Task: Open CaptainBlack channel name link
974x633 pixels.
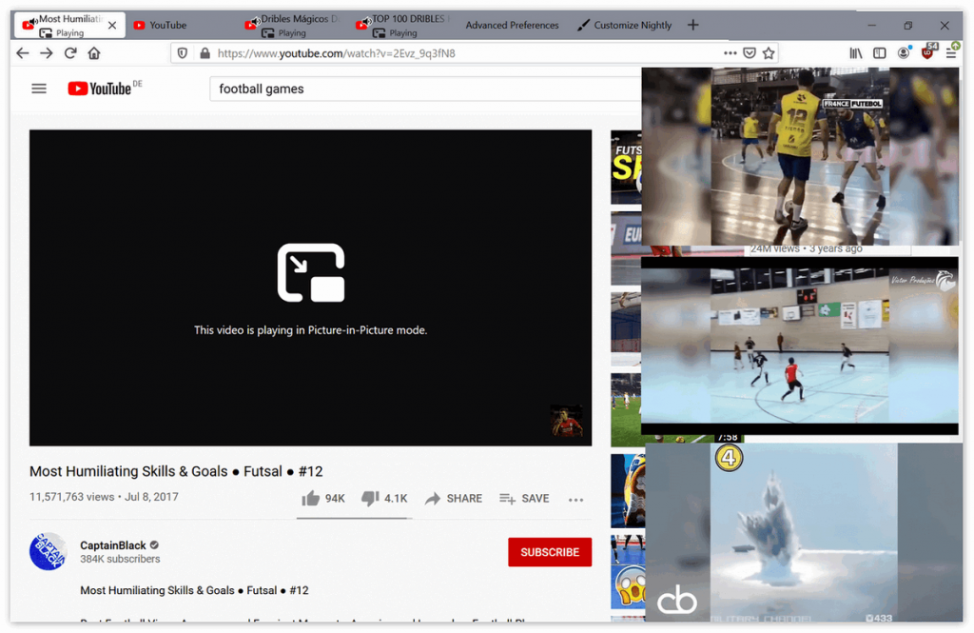Action: pyautogui.click(x=113, y=545)
